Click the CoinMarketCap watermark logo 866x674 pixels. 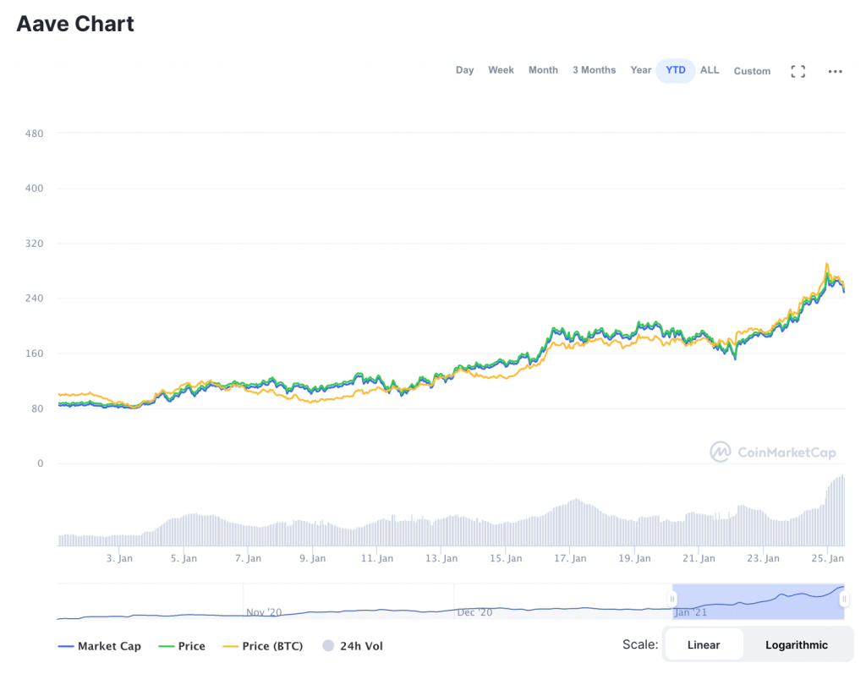click(773, 452)
